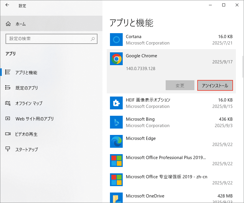This screenshot has height=203, width=244.
Task: Click the home icon beside ホーム
Action: 8,24
